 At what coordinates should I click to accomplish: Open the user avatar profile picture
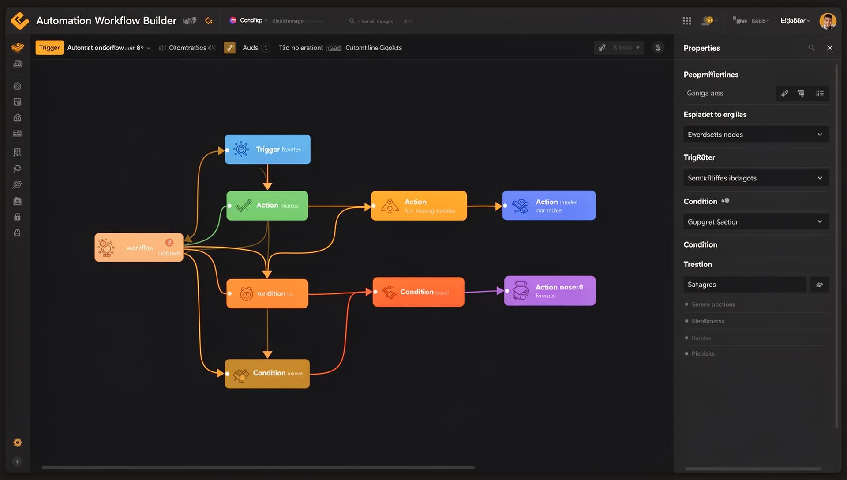[x=828, y=21]
